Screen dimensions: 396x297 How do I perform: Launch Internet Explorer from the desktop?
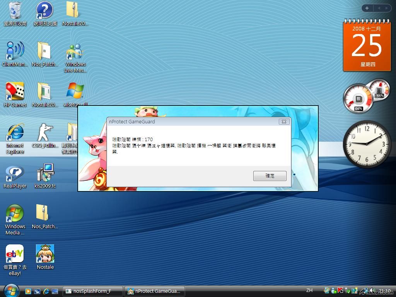point(15,138)
